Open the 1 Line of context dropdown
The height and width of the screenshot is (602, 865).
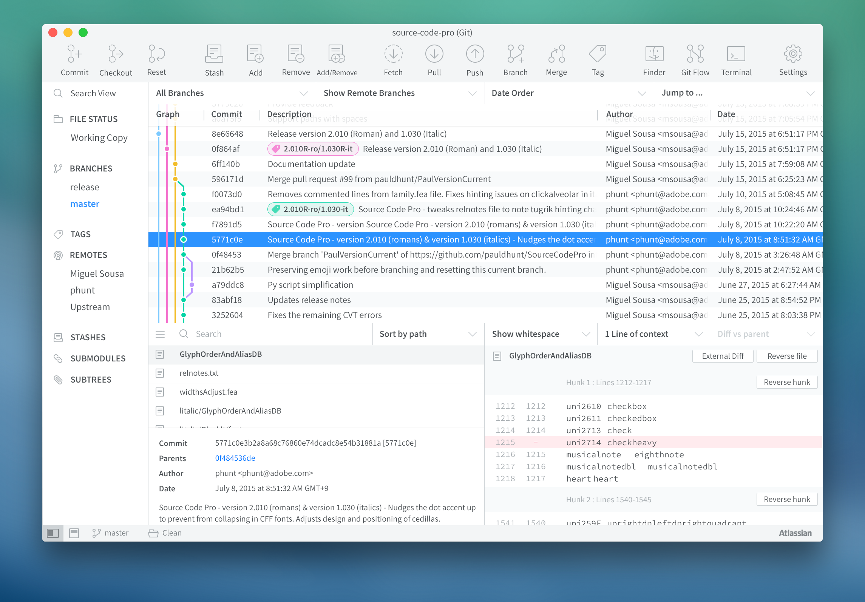pyautogui.click(x=653, y=334)
